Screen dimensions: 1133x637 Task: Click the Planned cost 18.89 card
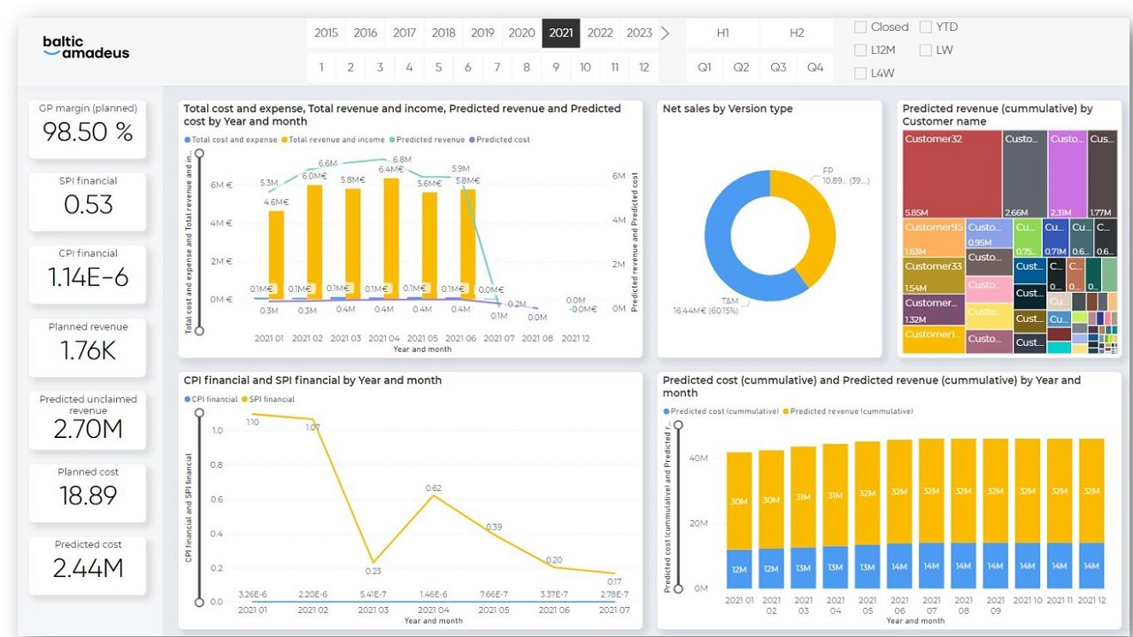click(88, 493)
